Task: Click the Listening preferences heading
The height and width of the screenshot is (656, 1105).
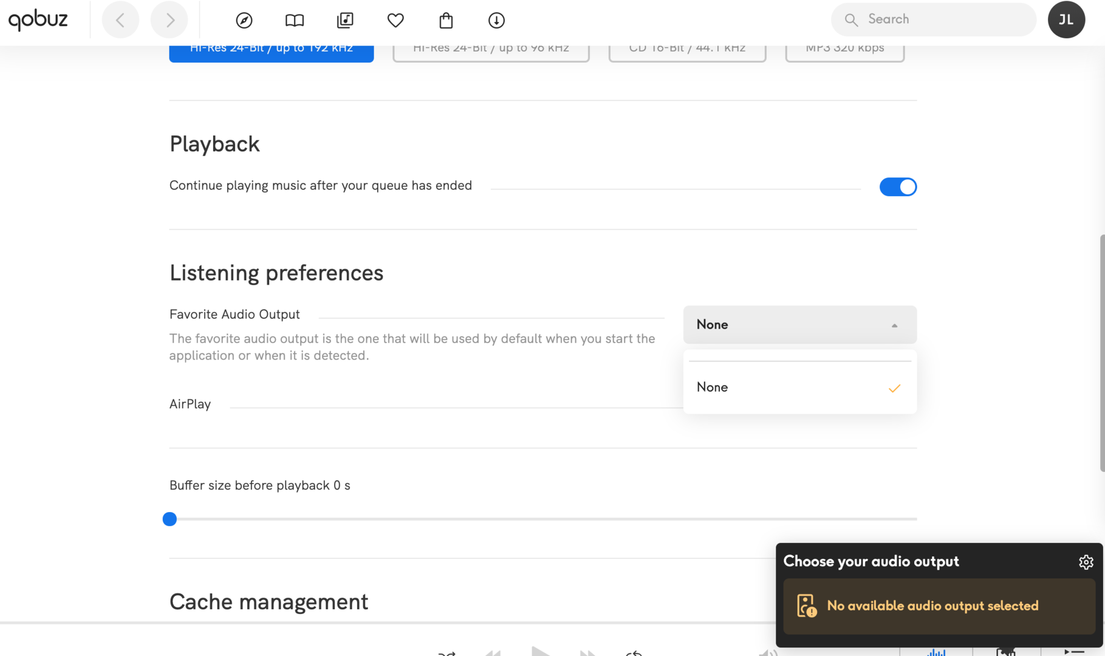Action: (x=276, y=273)
